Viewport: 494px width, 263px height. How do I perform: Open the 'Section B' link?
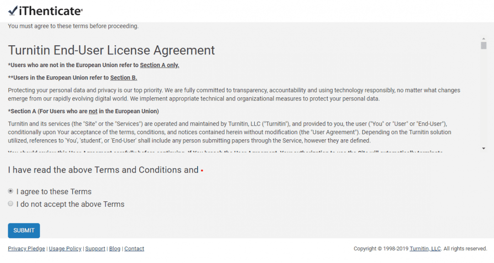[x=123, y=77]
